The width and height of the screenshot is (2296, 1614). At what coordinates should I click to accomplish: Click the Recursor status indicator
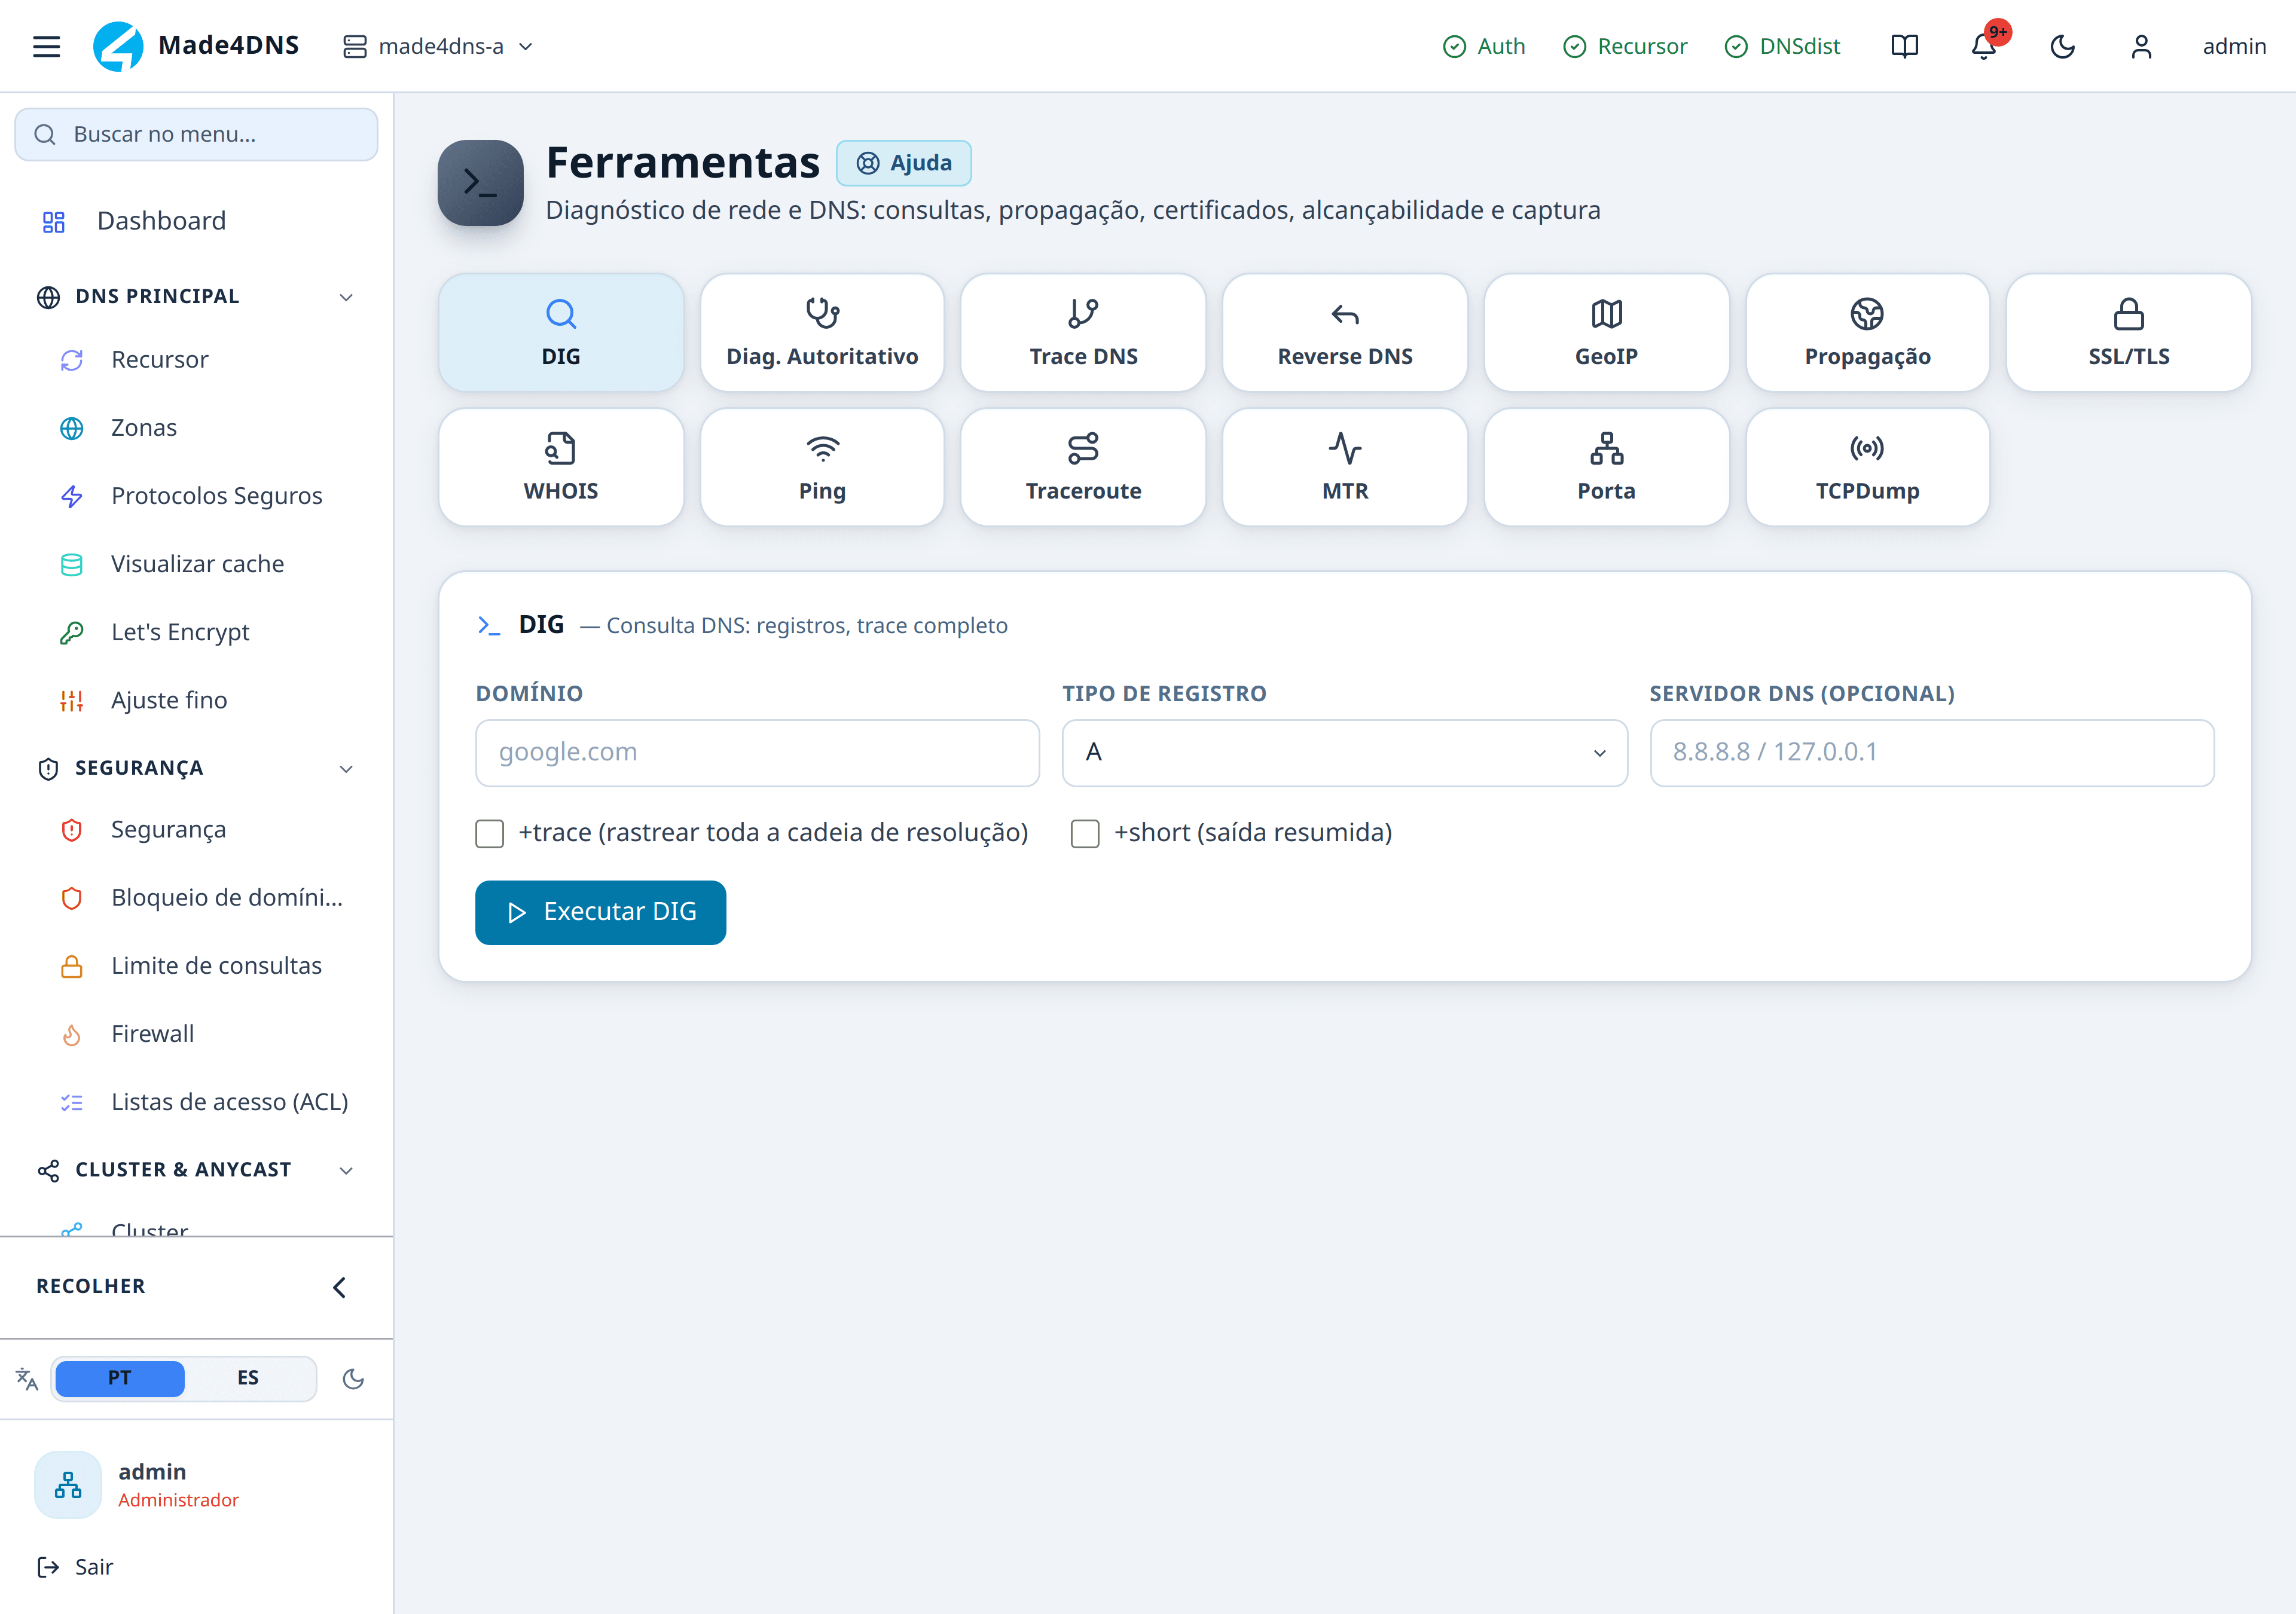tap(1624, 46)
